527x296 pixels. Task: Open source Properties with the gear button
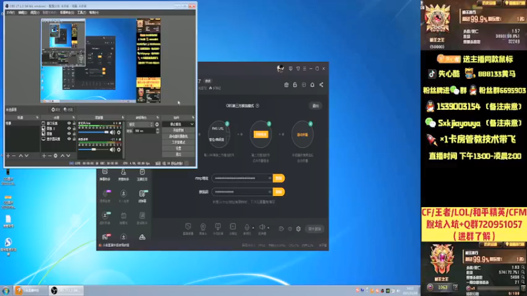[x=55, y=110]
